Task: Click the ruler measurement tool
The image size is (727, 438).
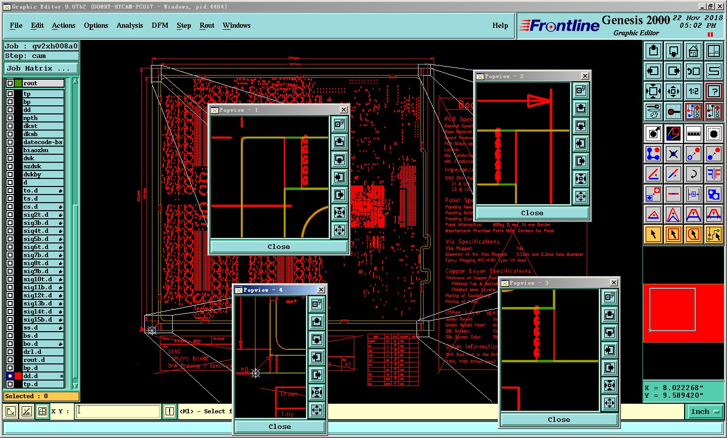Action: point(694,134)
